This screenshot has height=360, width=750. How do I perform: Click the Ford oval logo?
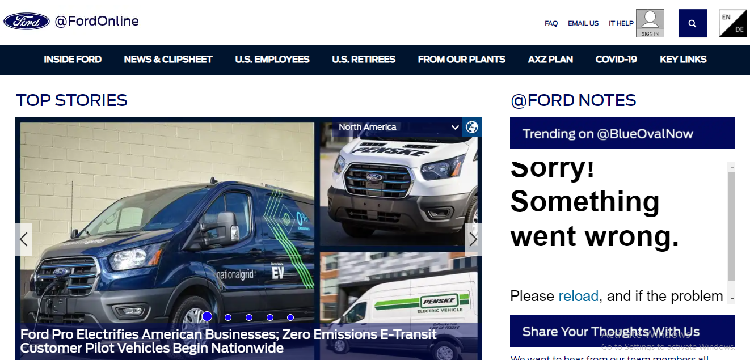(26, 22)
